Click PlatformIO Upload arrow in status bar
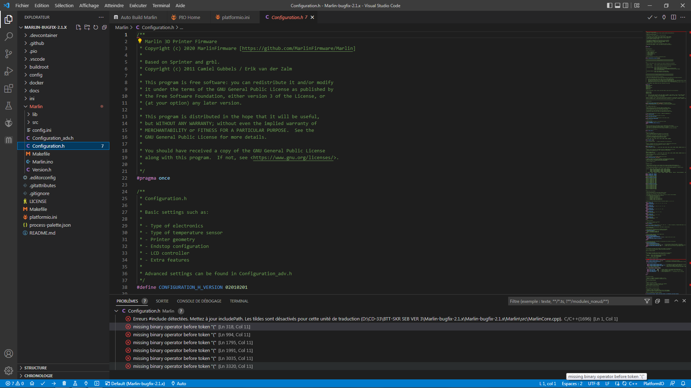691x388 pixels. (x=54, y=383)
